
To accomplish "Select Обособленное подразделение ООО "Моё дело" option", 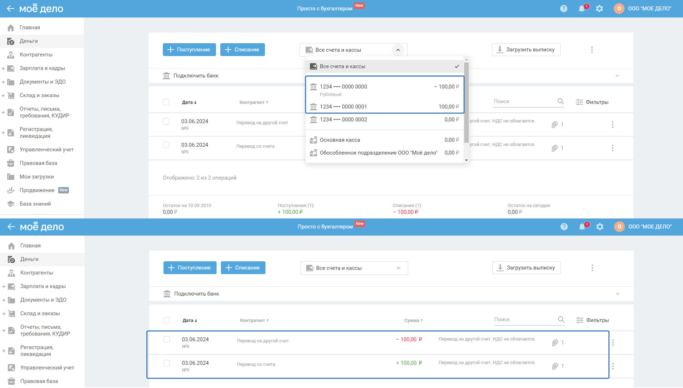I will (385, 153).
